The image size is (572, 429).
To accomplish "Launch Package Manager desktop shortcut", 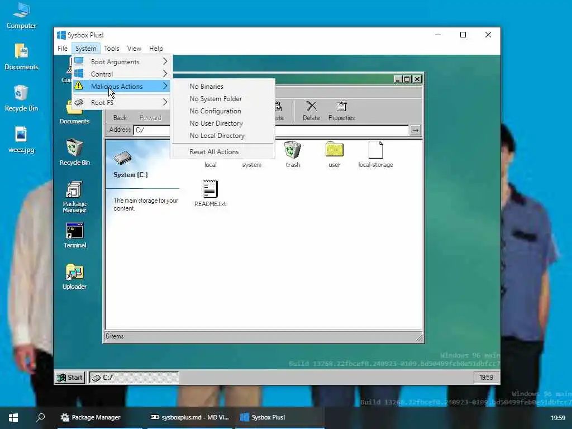I will click(x=74, y=197).
